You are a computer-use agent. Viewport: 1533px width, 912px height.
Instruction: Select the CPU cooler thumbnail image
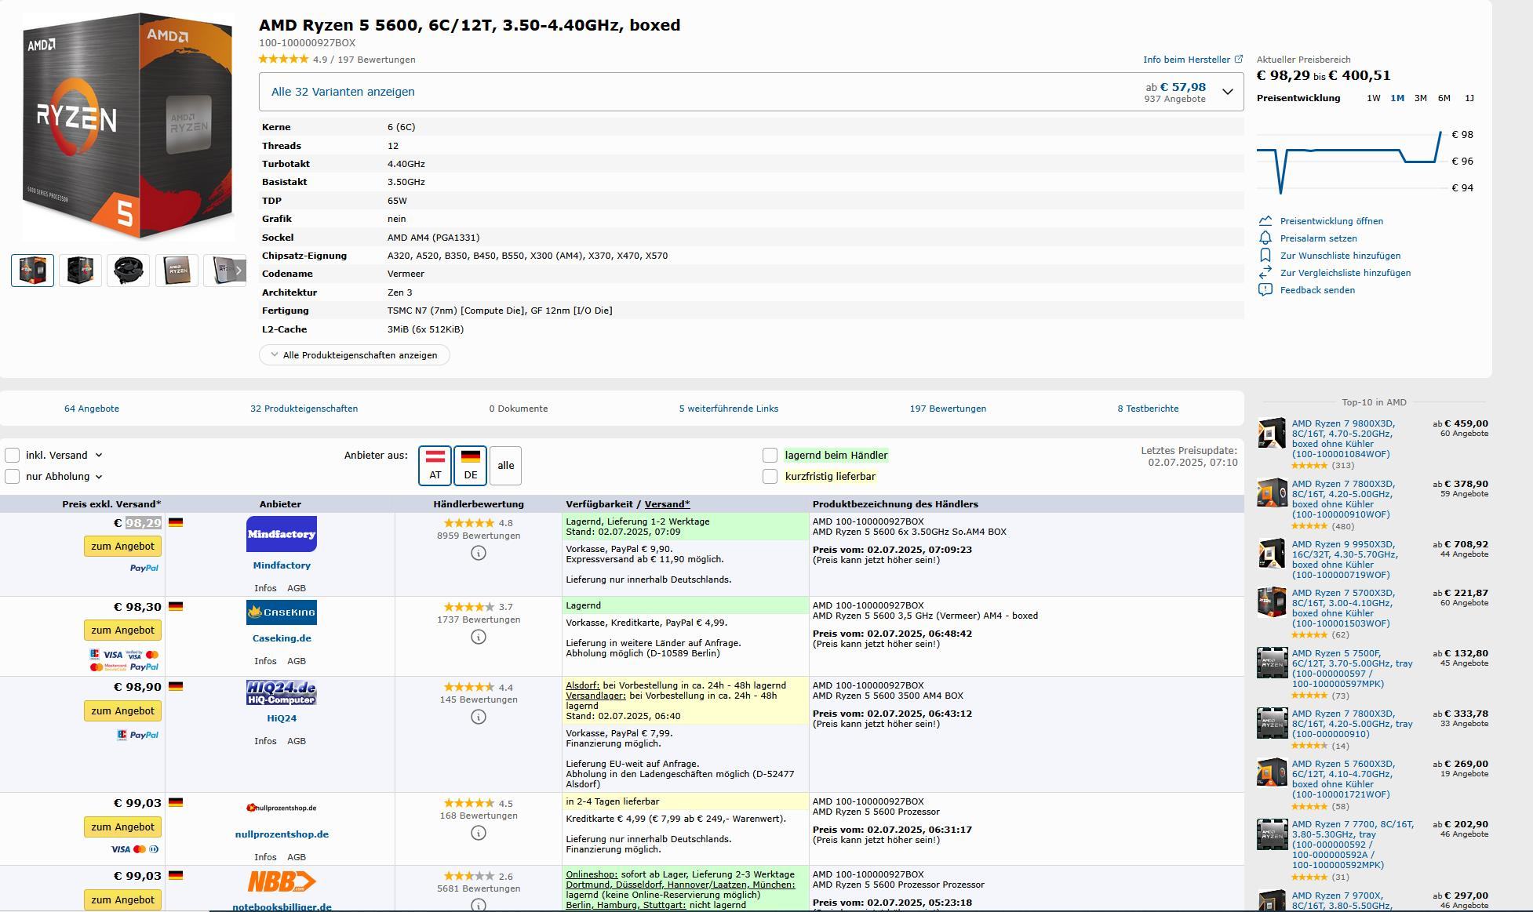tap(128, 271)
